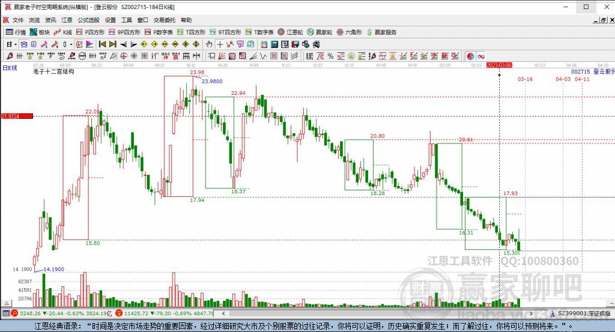This screenshot has width=615, height=332.
Task: Click the 3248.26 Shanghai index readout
Action: (x=30, y=313)
